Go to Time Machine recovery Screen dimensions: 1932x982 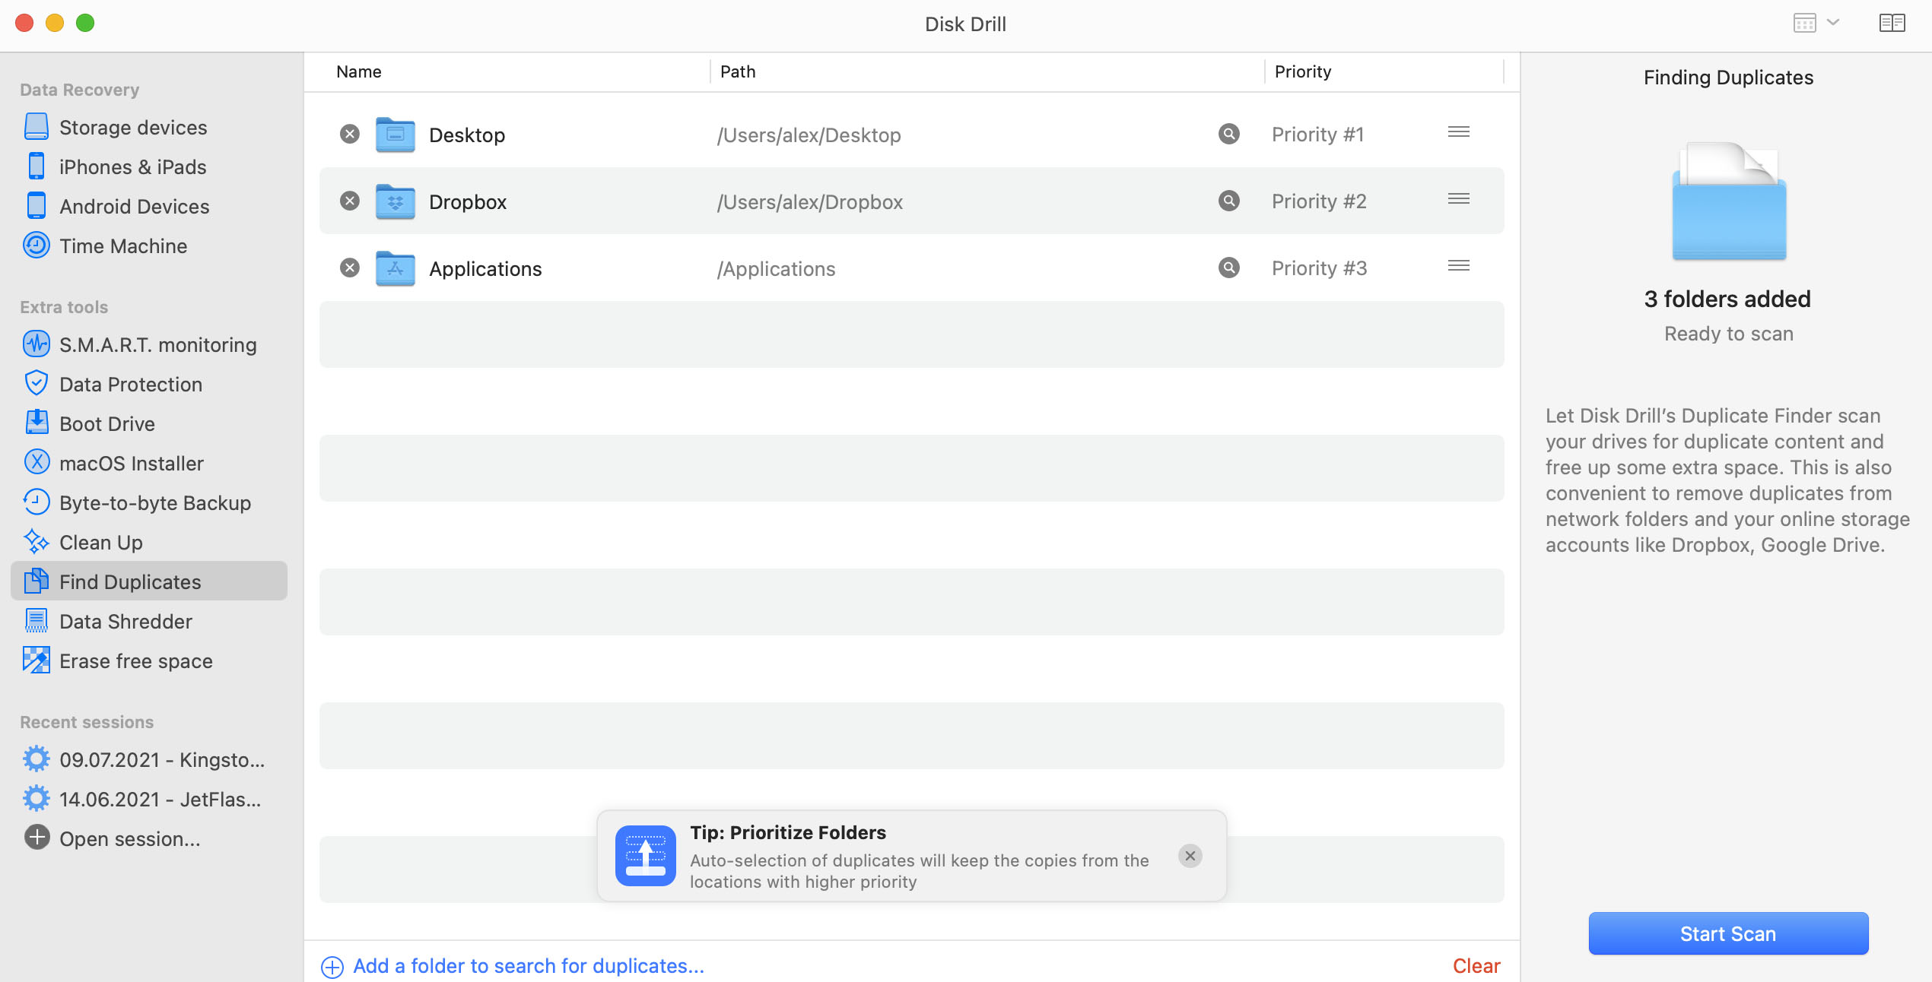[149, 246]
